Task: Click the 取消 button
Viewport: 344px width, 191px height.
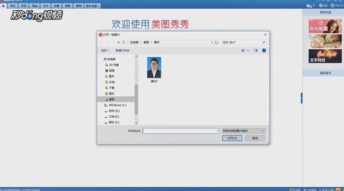Action: [x=255, y=138]
